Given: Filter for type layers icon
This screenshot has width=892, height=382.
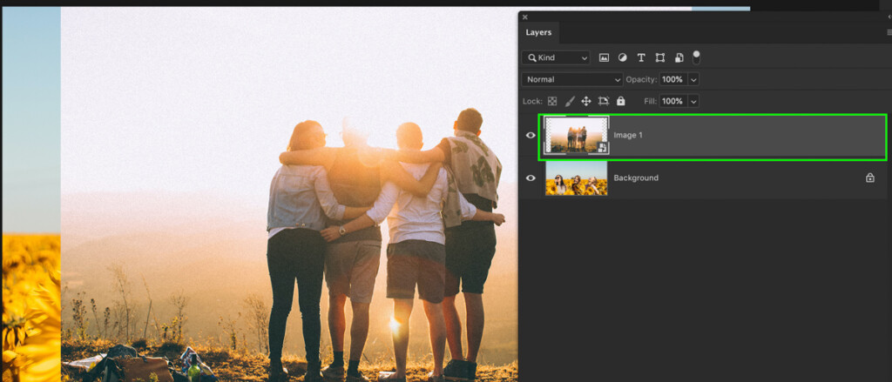Looking at the screenshot, I should [641, 57].
